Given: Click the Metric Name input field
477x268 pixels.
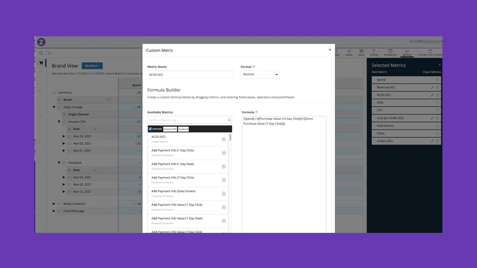Looking at the screenshot, I should [x=190, y=75].
